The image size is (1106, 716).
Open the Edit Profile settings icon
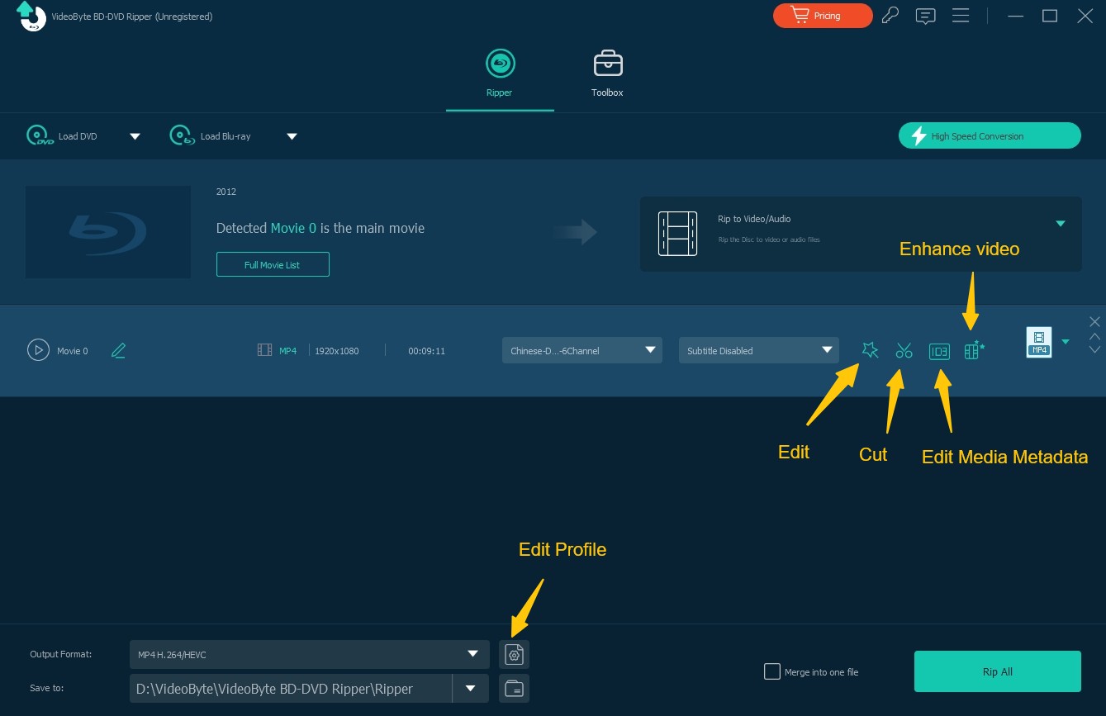click(x=514, y=654)
